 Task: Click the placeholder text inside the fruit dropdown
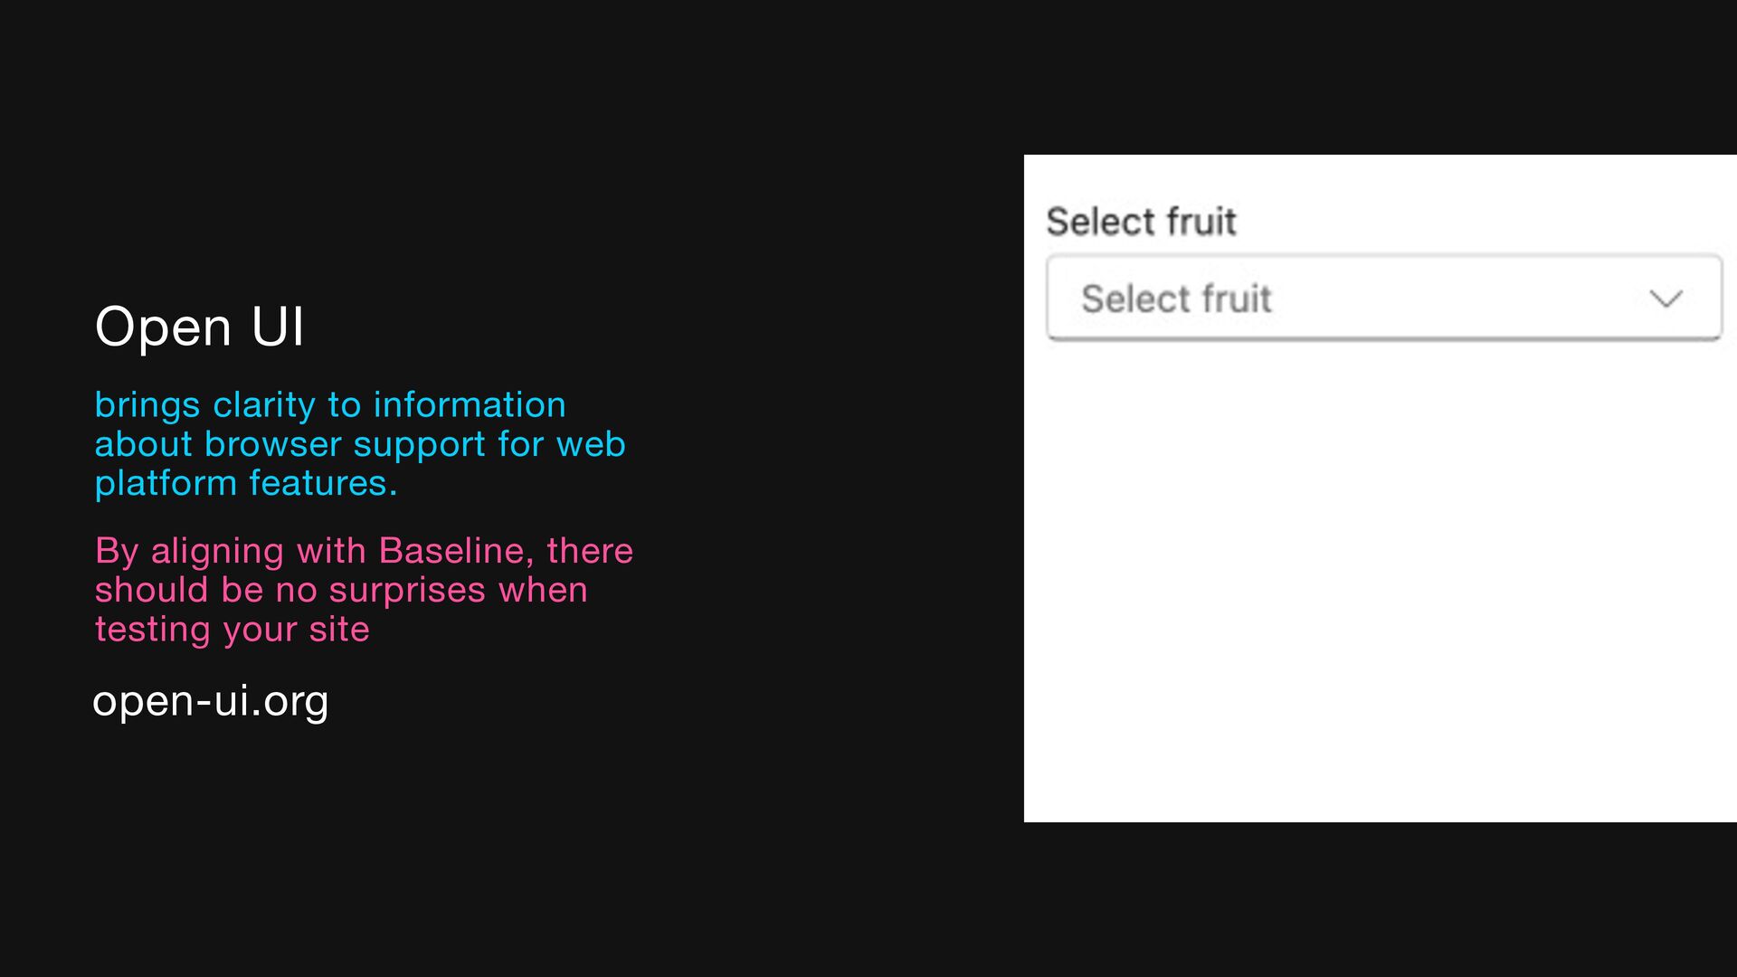pos(1176,299)
